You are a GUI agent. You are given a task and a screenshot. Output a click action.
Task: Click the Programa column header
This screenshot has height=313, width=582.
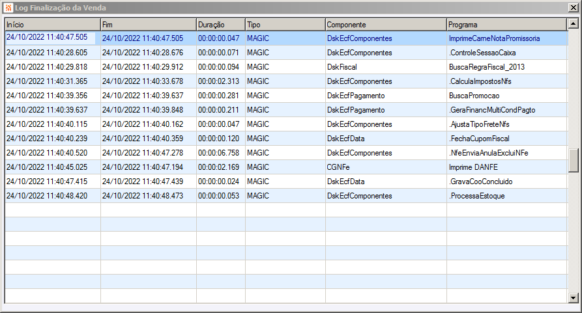click(x=507, y=25)
